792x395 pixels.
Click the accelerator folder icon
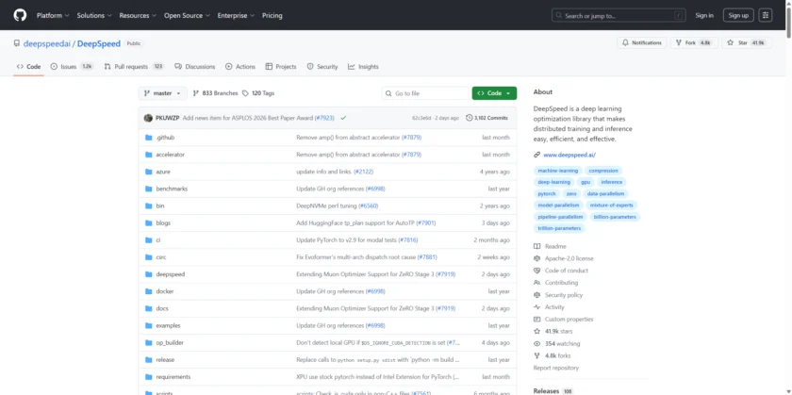pos(149,155)
